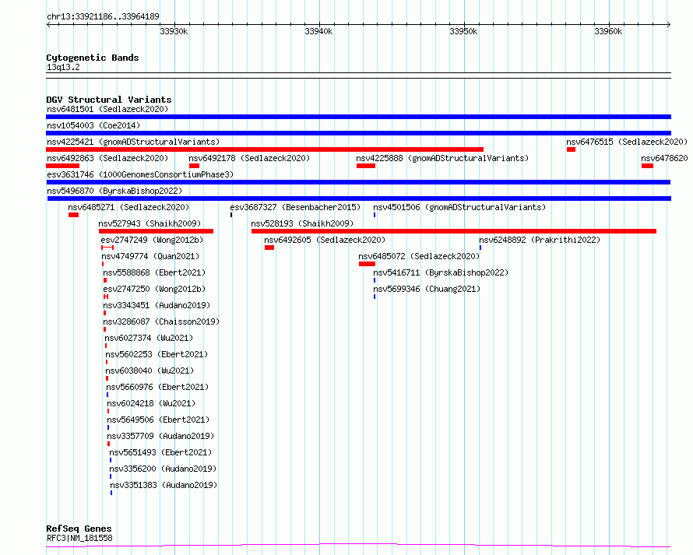Click the 13q13.2 cytogenetic band label

(x=63, y=67)
